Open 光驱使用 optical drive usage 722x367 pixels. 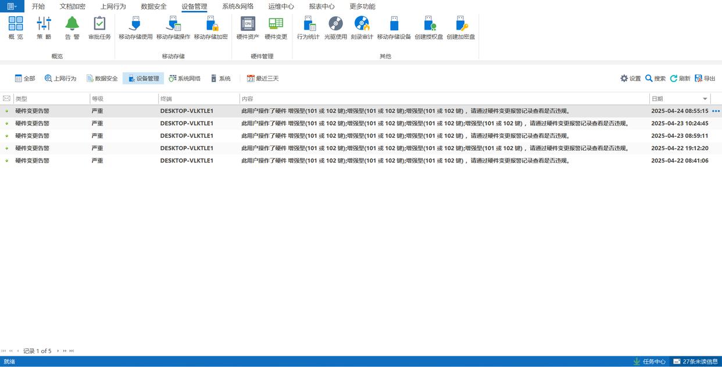[335, 28]
